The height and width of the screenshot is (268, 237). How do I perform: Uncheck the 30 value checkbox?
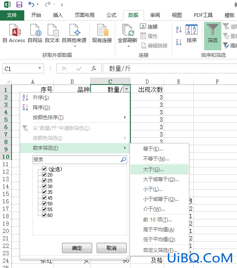coord(44,186)
